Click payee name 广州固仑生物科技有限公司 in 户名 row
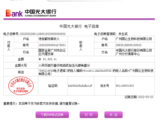 tap(134, 39)
